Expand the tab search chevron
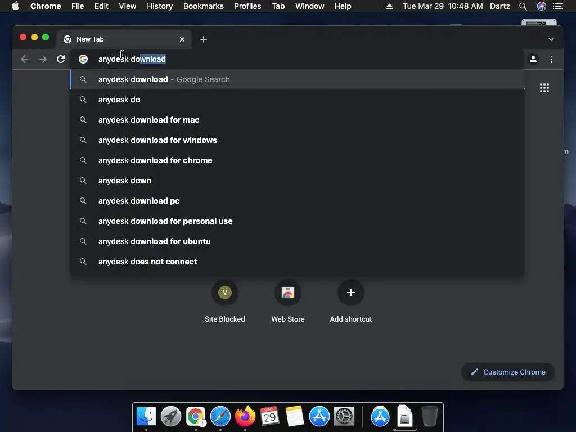The image size is (576, 432). (551, 39)
